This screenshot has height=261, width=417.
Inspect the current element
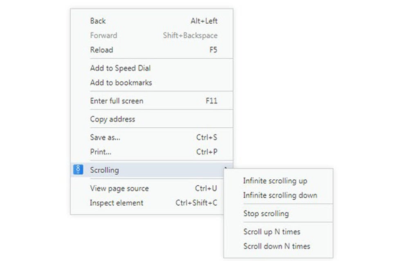coord(117,202)
